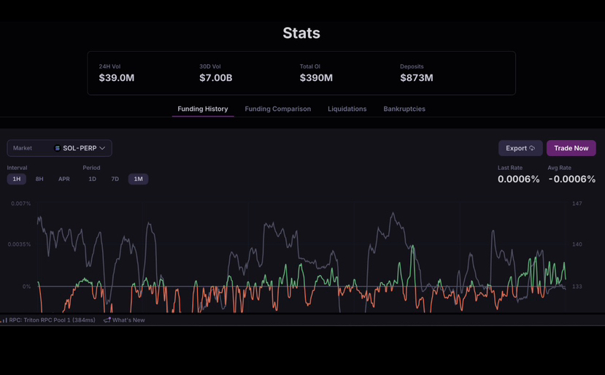Open the Funding History tab

(203, 109)
